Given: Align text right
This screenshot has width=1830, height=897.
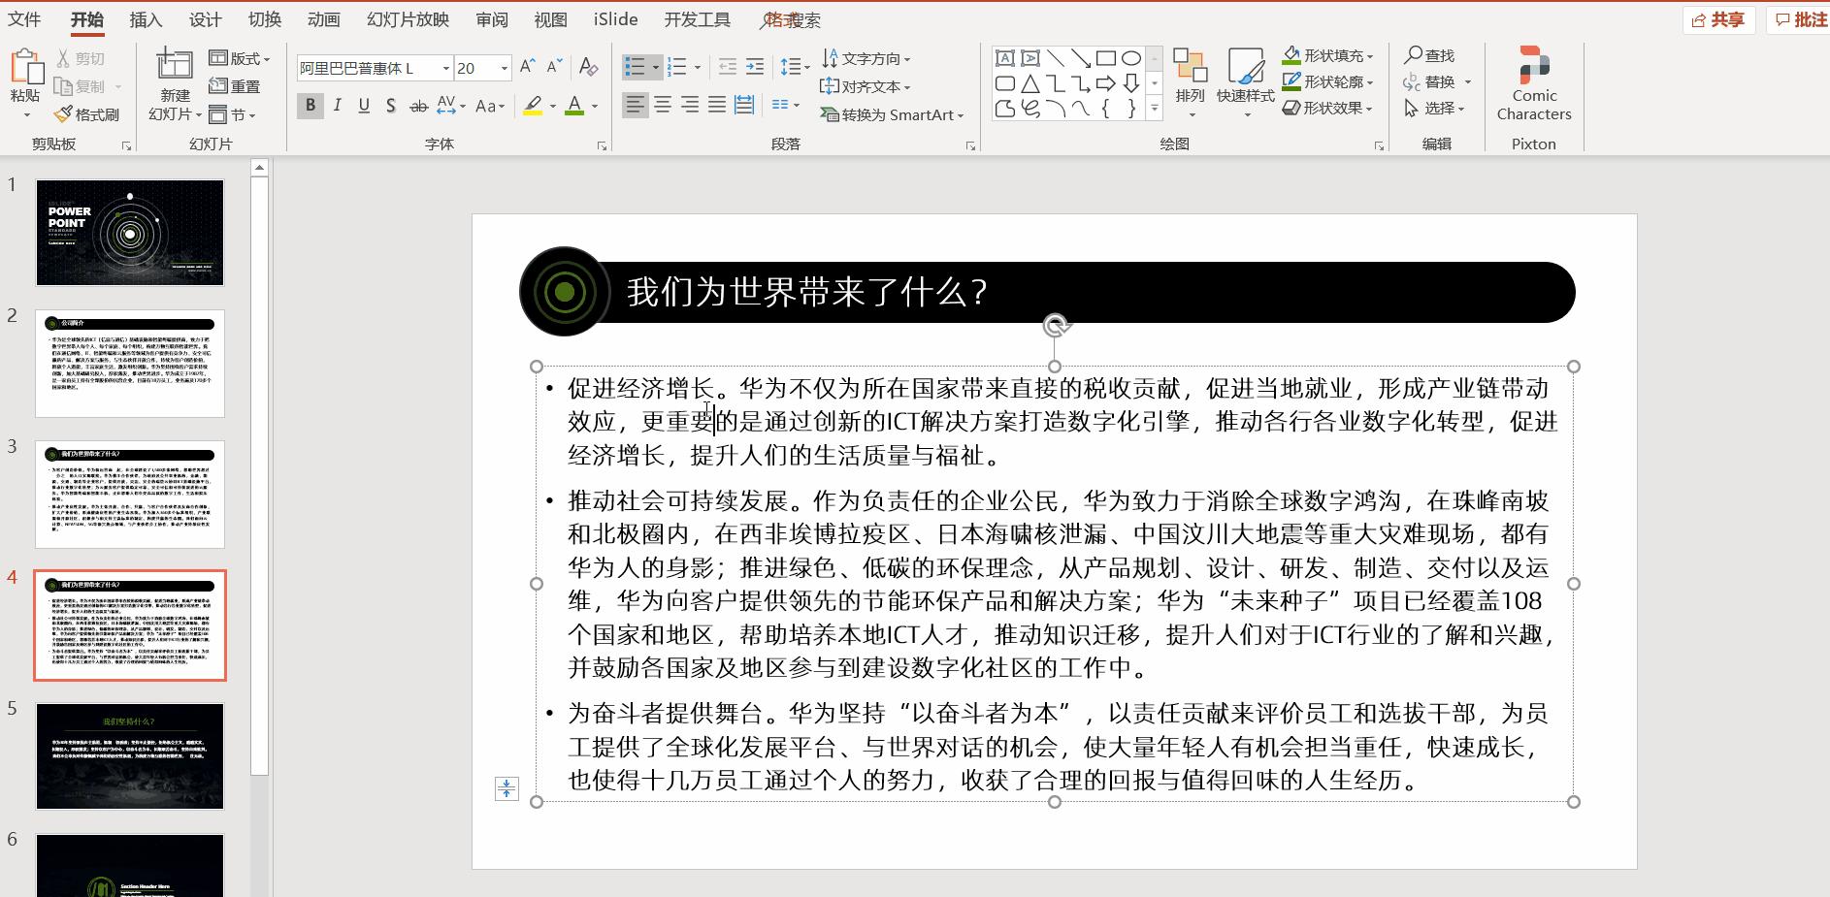Looking at the screenshot, I should [x=689, y=105].
